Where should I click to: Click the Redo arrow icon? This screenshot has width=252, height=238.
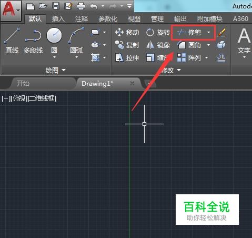click(113, 6)
